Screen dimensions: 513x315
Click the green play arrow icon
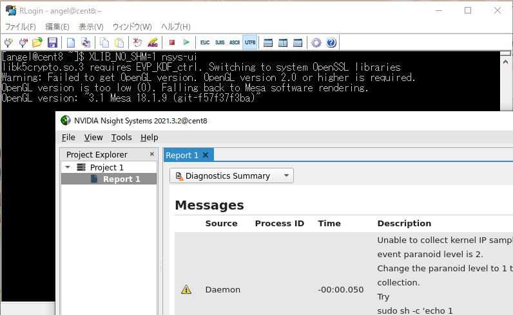pos(186,42)
